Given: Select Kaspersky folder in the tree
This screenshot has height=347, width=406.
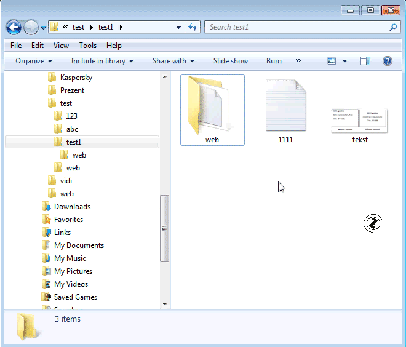Looking at the screenshot, I should [x=76, y=78].
